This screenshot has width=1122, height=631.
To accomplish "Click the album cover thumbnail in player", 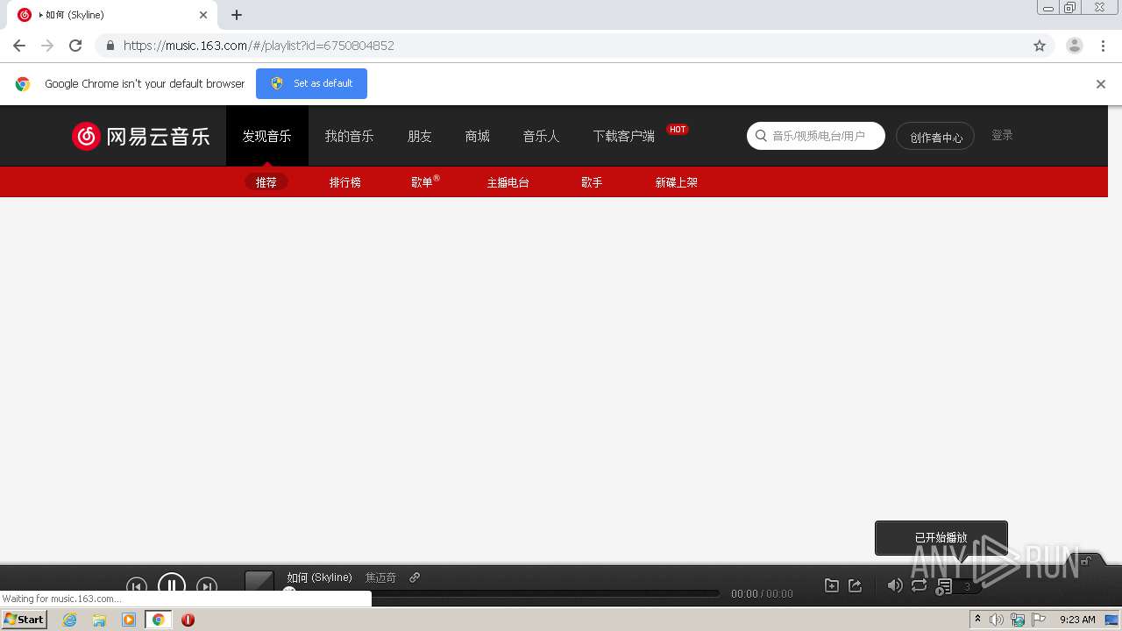I will pos(259,583).
